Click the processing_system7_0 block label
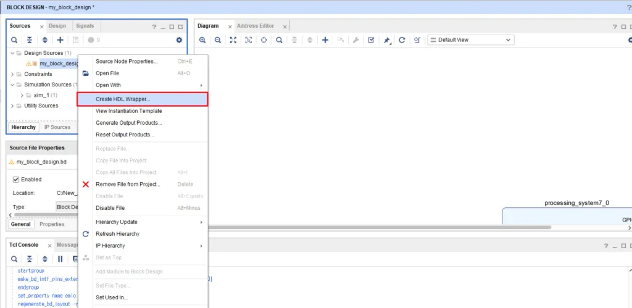Screen dimensions: 632x308 click(576, 203)
